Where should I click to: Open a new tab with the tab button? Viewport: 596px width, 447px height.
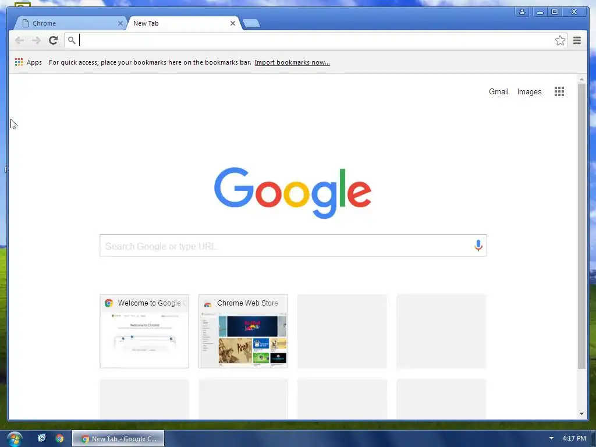tap(251, 23)
